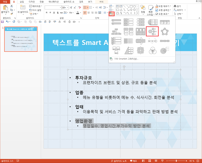Click the Redo icon in Quick Access
Screen dimensions: 202x163
[14, 22]
